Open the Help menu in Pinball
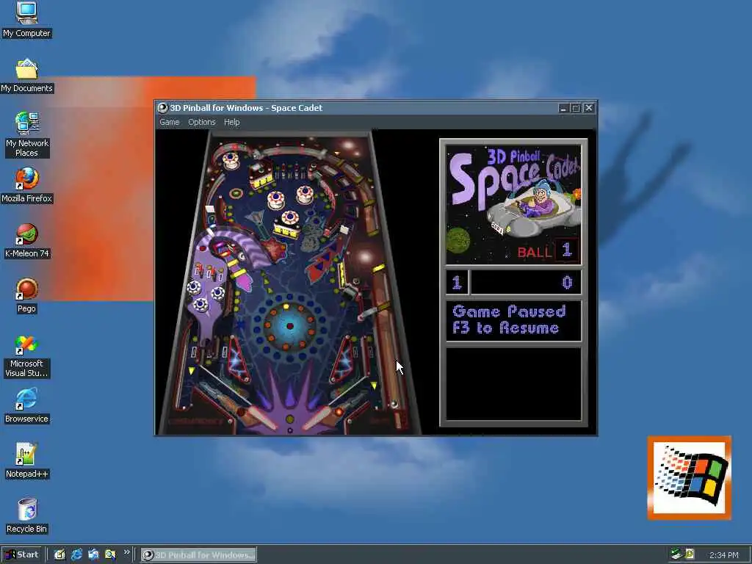The width and height of the screenshot is (752, 564). 231,123
